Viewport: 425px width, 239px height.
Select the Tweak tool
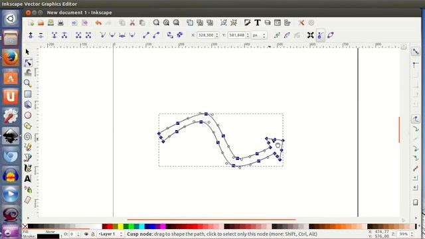(x=28, y=72)
